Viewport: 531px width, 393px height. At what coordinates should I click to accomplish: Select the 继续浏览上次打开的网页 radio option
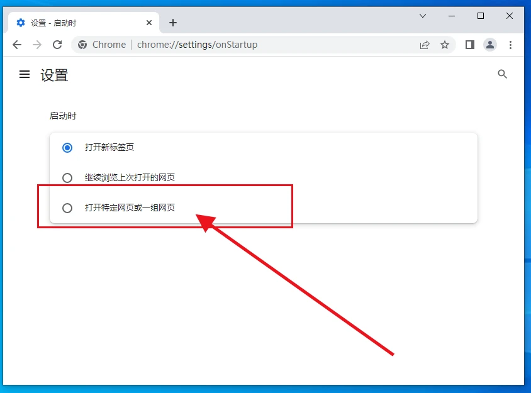pos(67,178)
